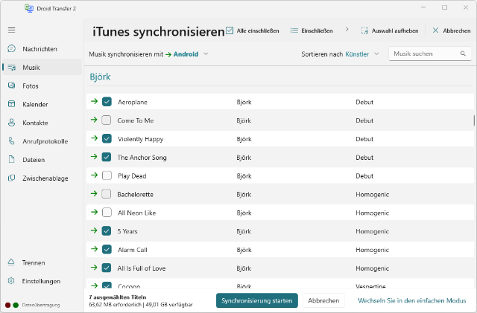Click green sync arrow for Violently Happy

point(95,138)
